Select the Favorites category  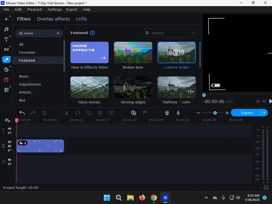point(27,52)
